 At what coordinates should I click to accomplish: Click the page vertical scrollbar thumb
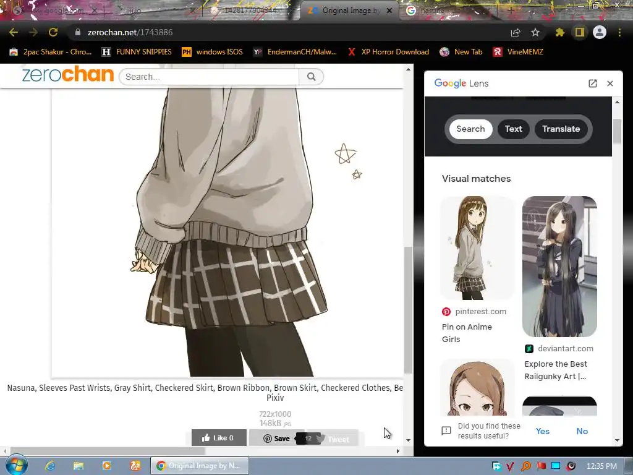click(408, 310)
